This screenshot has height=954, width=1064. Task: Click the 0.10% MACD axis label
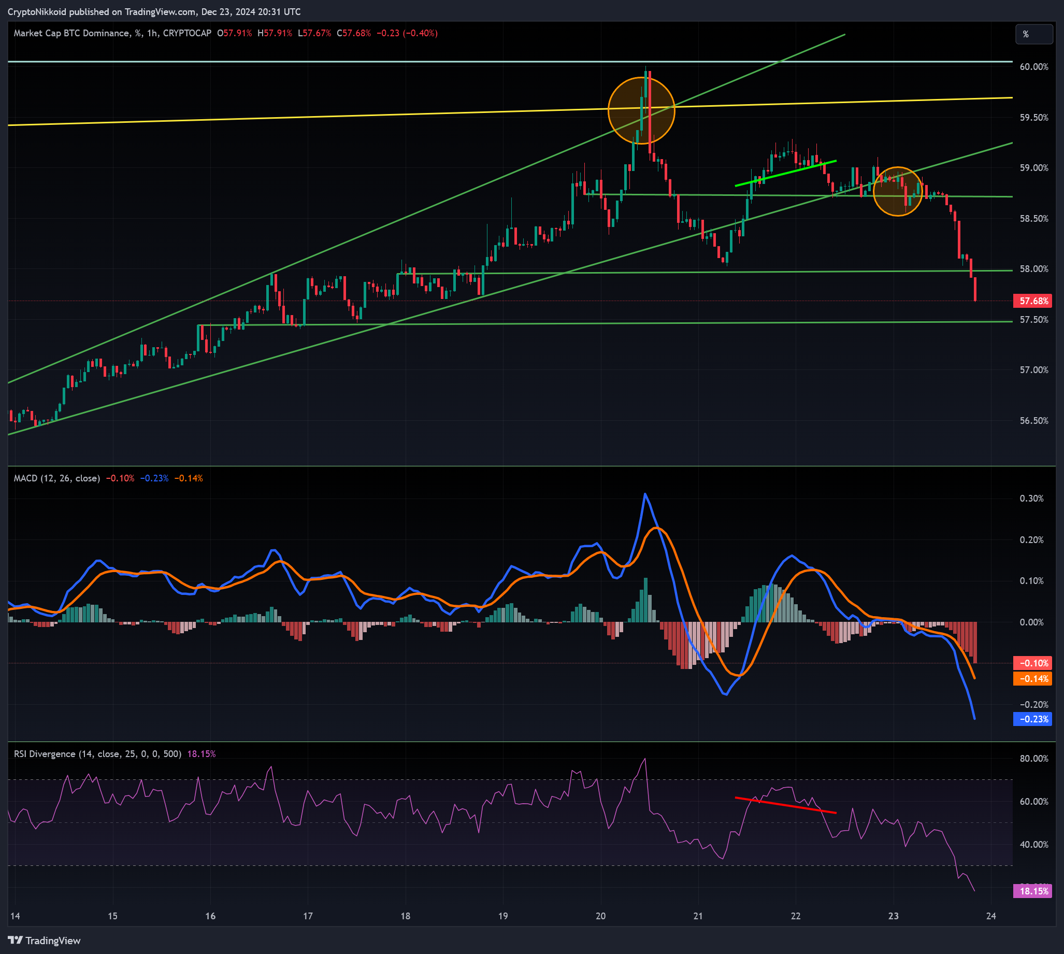point(1031,581)
